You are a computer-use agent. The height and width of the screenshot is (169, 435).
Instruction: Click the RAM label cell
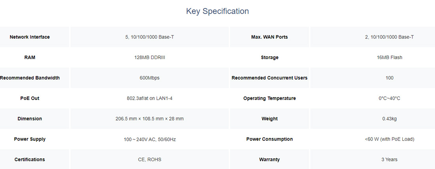coord(30,58)
